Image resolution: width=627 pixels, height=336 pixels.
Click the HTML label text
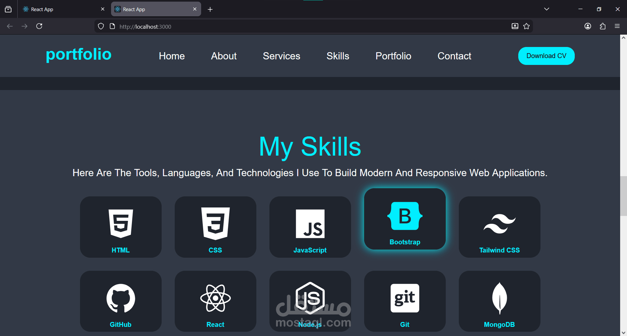(121, 250)
